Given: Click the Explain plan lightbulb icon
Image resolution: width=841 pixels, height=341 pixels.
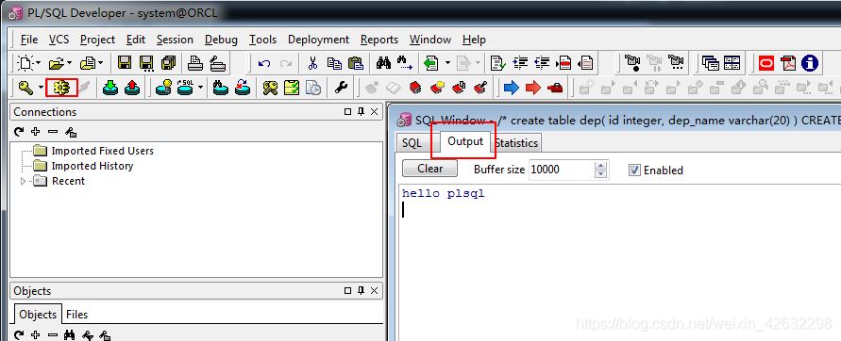Looking at the screenshot, I should [x=163, y=88].
